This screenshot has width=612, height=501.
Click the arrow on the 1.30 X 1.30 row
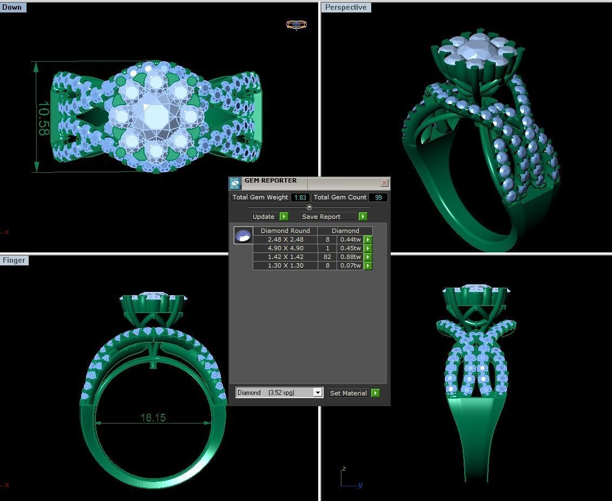pos(367,265)
